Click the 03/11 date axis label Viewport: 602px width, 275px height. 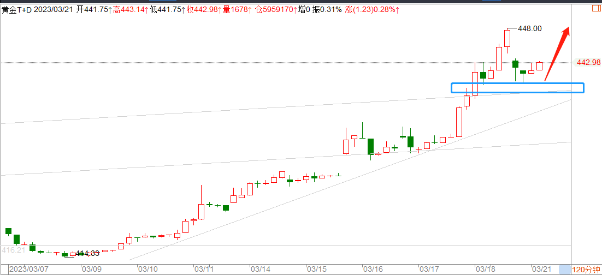(x=203, y=270)
